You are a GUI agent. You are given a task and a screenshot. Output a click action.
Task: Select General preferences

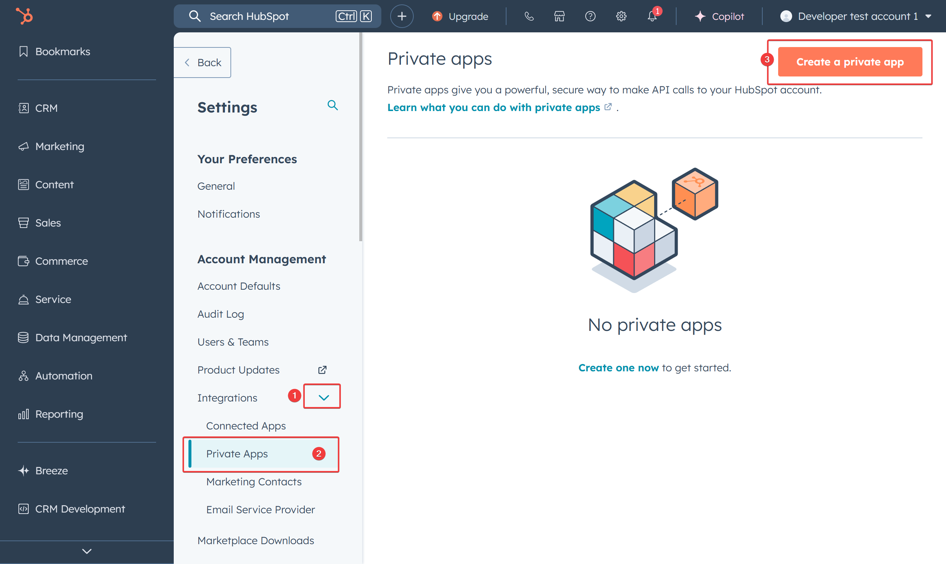[216, 186]
